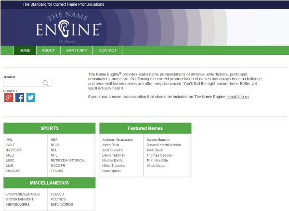289x211 pixels.
Task: Open the ENTERTAINMENT category
Action: 20,199
